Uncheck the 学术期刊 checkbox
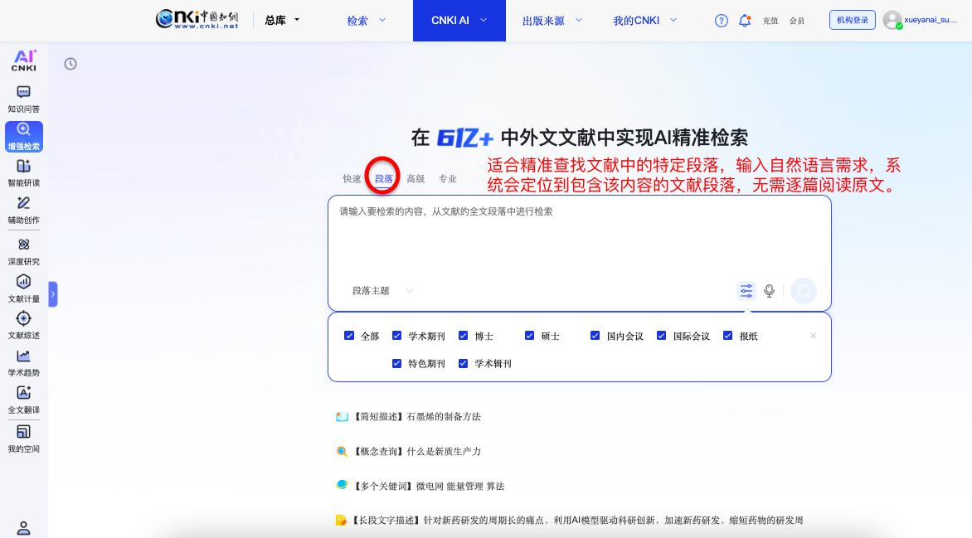 (397, 336)
